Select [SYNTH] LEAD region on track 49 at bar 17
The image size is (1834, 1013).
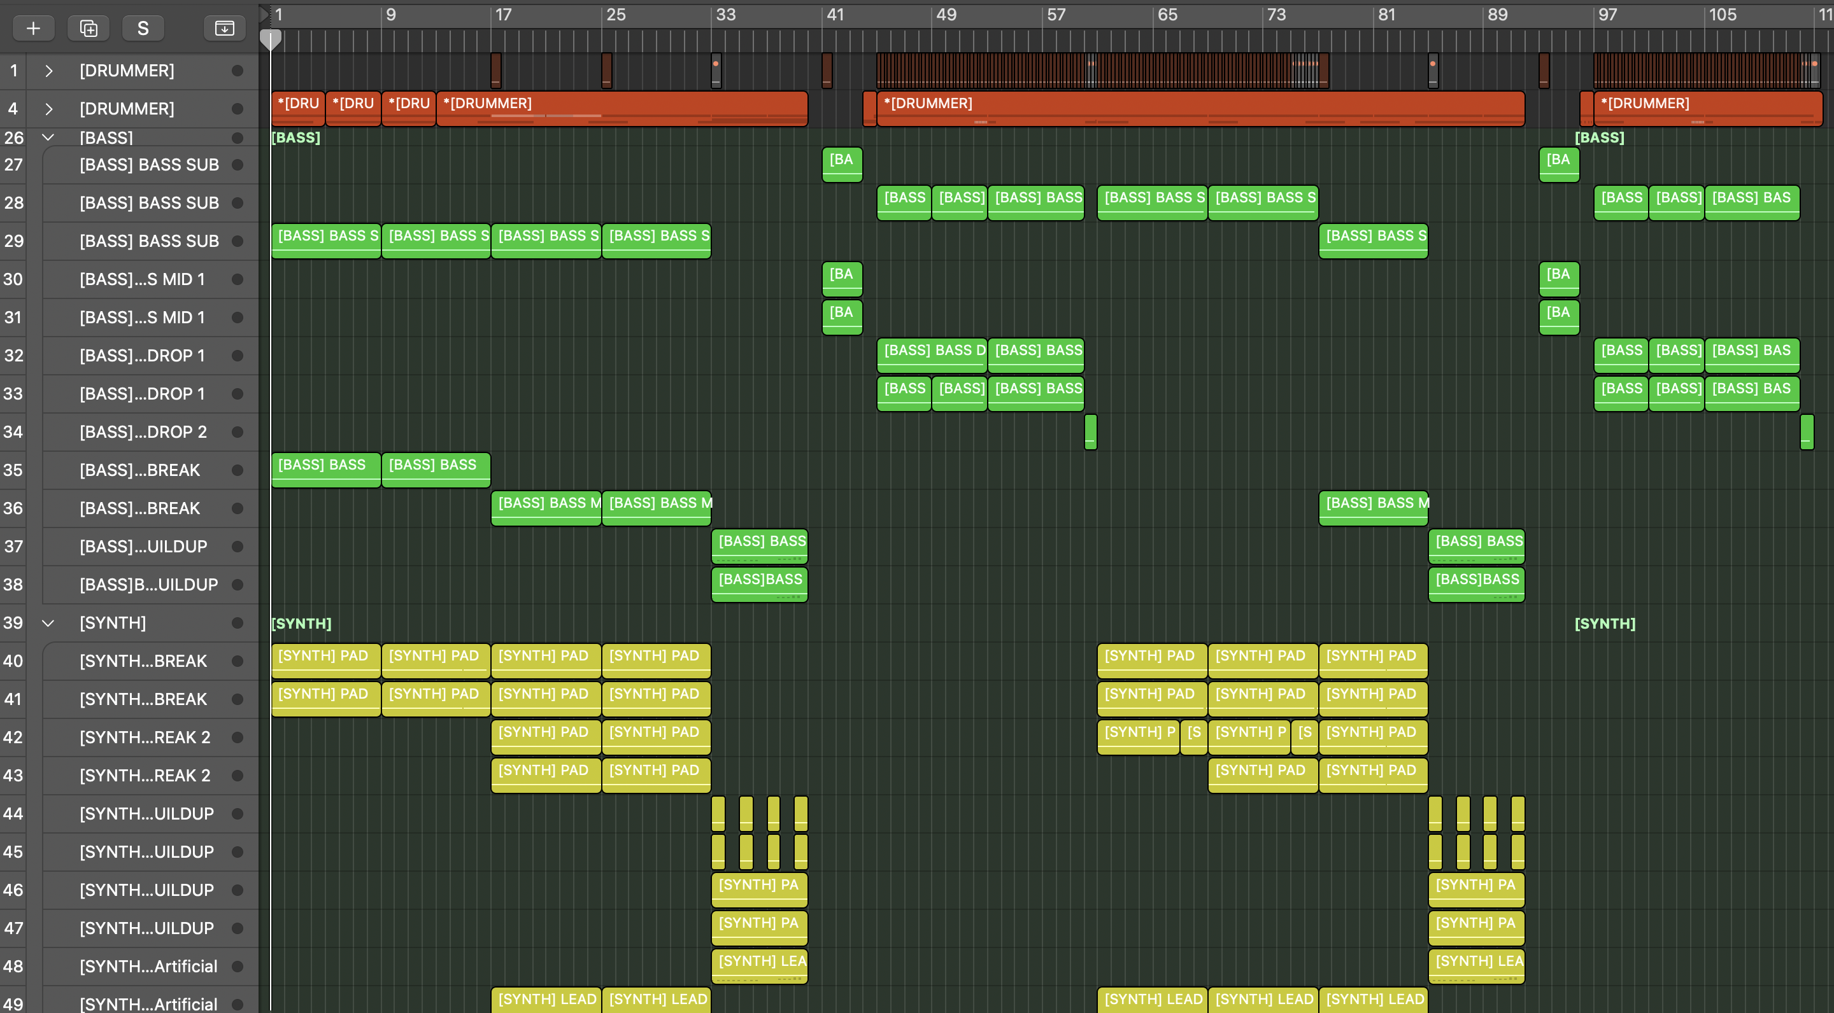(x=545, y=1000)
